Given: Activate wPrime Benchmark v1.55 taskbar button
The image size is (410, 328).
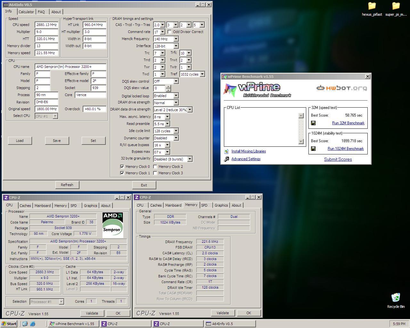Looking at the screenshot, I should click(73, 324).
